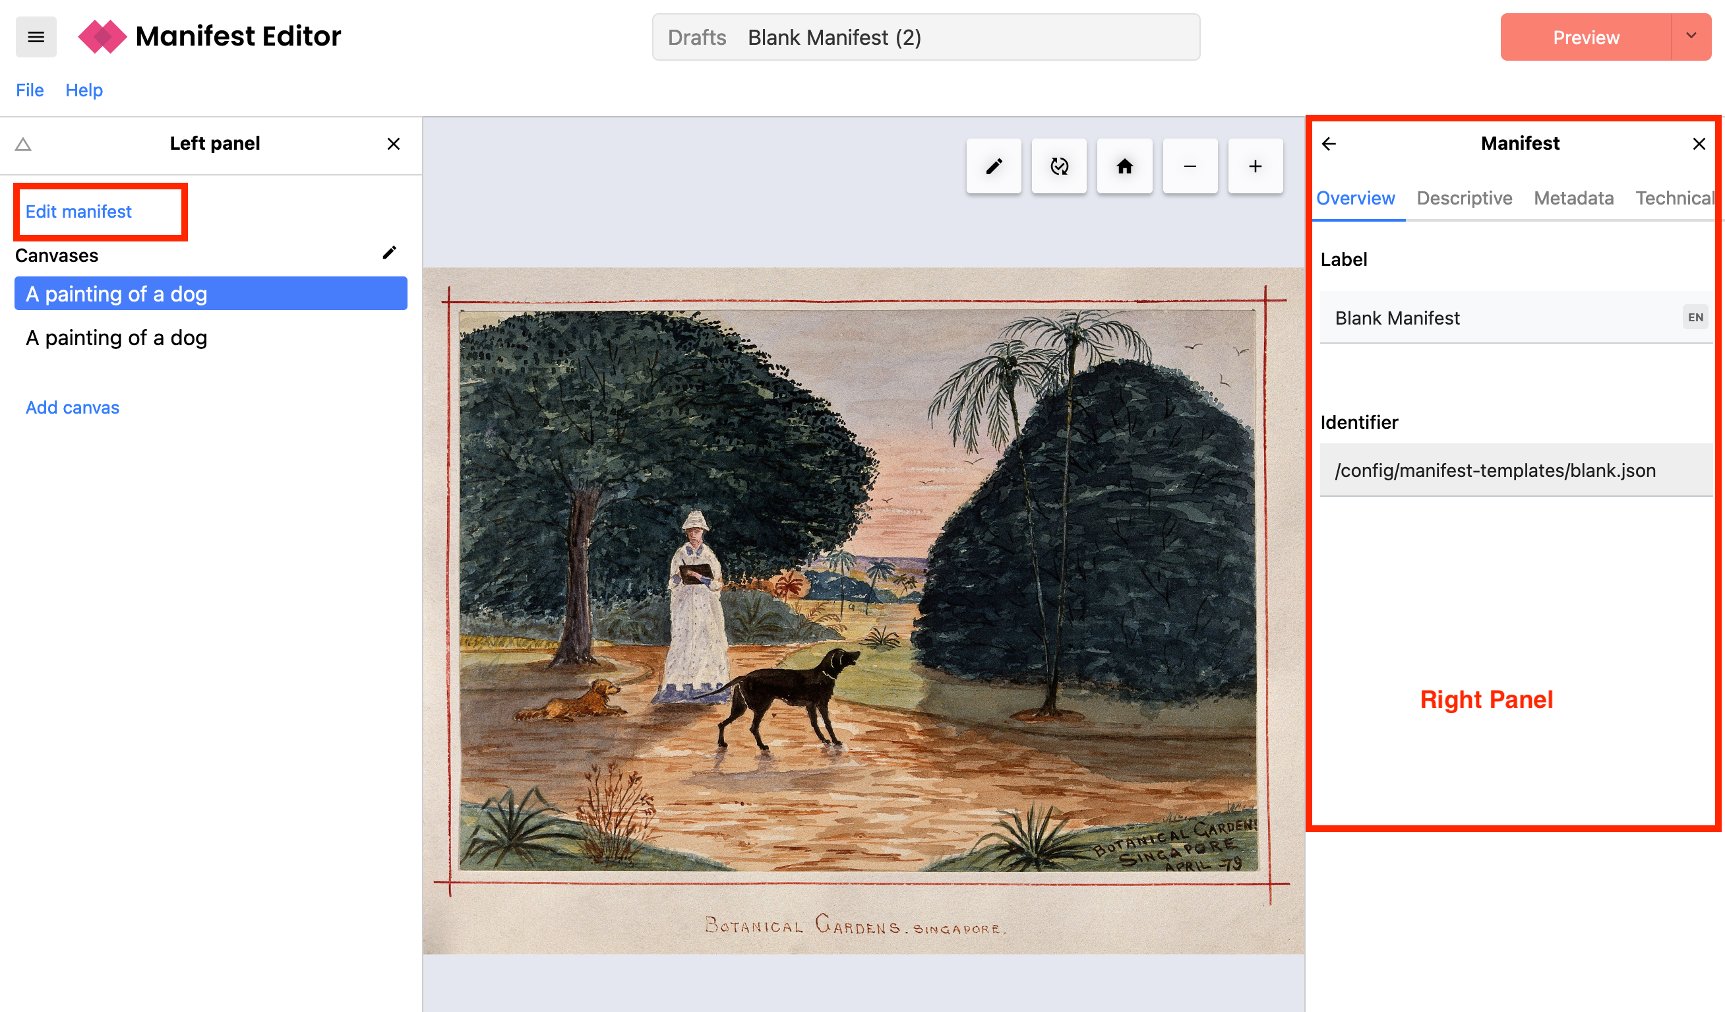This screenshot has width=1725, height=1012.
Task: Click the back arrow in Manifest panel
Action: 1329,144
